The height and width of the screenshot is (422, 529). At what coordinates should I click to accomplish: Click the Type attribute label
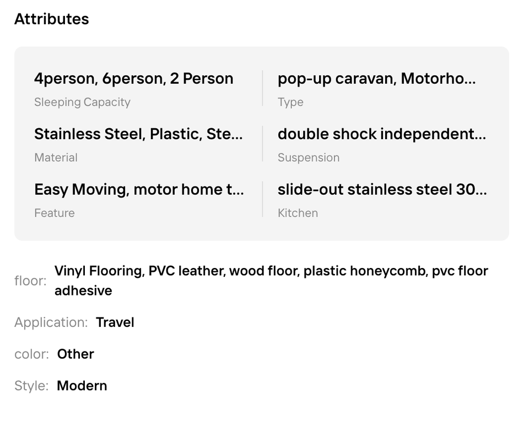click(x=290, y=102)
